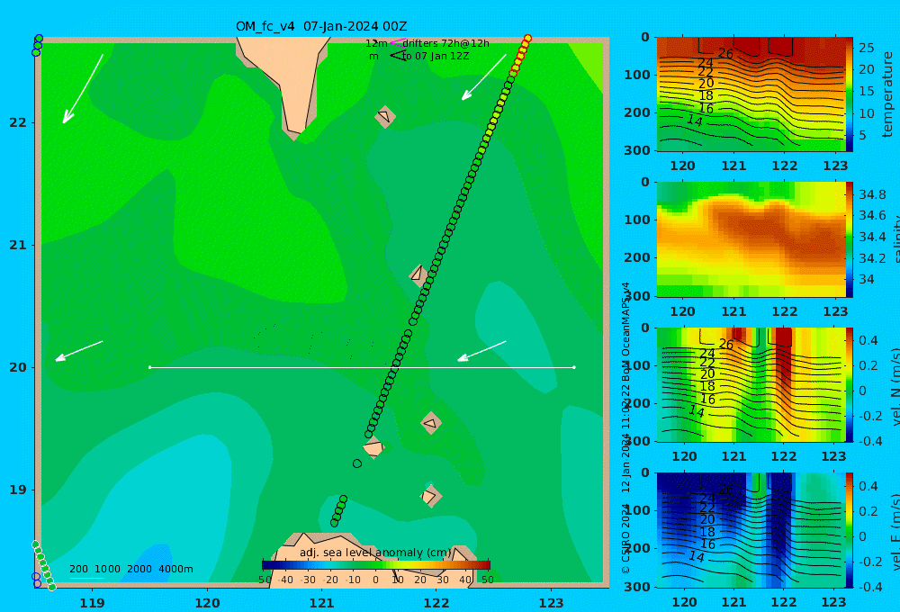Click the west endpoint of the white transect line
900x612 pixels.
pos(149,367)
